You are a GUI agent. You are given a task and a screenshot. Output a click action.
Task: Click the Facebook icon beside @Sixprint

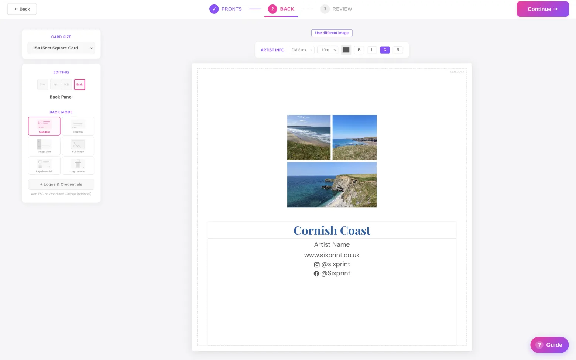point(316,274)
